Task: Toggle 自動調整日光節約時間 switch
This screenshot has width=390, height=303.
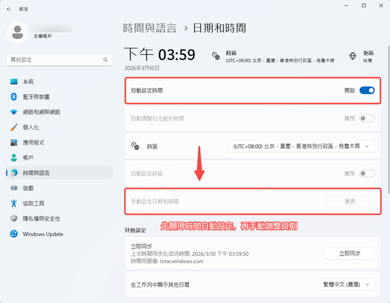Action: click(367, 118)
